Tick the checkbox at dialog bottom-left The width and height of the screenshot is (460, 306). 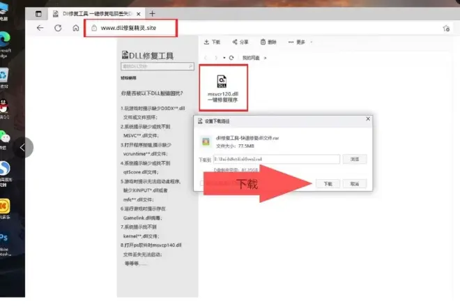201,183
